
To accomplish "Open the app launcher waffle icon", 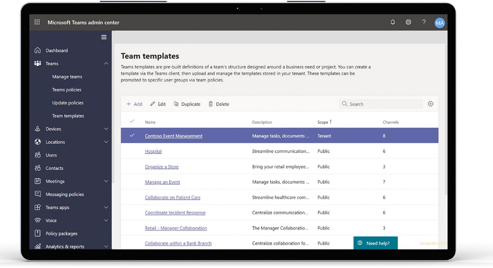I will (x=37, y=22).
